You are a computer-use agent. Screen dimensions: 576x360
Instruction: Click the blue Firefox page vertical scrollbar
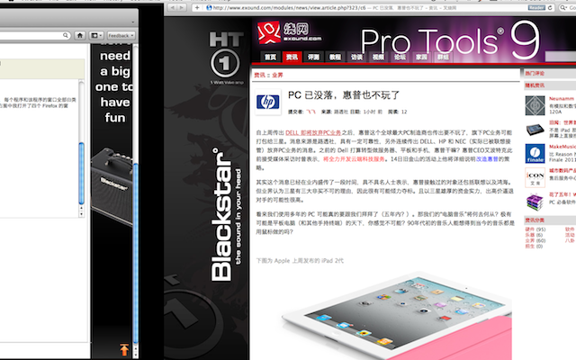(x=136, y=254)
